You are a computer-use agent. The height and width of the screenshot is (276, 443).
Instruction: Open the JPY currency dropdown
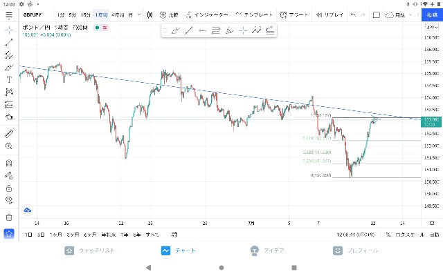[x=432, y=28]
